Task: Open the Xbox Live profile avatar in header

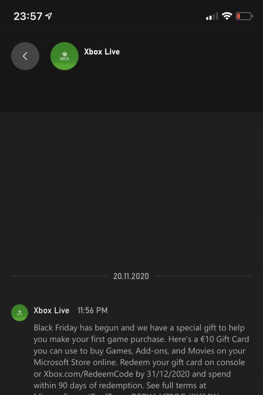Action: coord(64,56)
